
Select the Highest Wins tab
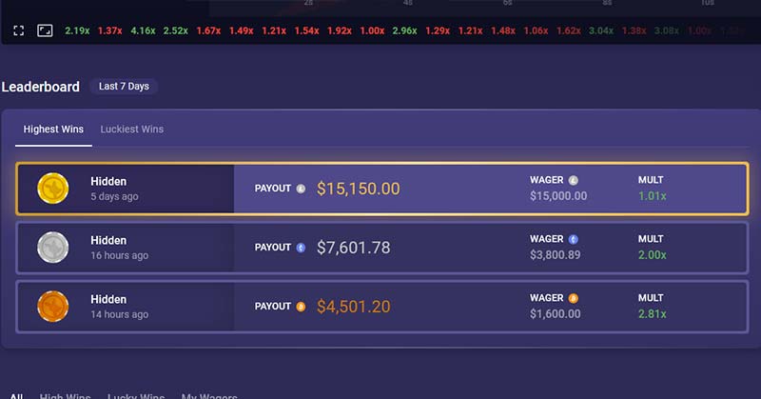tap(53, 130)
